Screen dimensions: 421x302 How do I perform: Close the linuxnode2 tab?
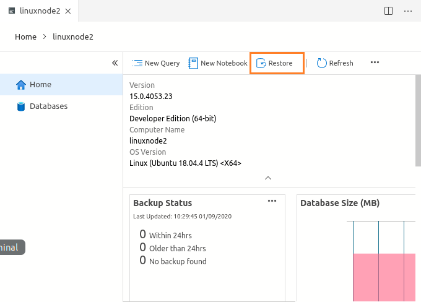67,11
